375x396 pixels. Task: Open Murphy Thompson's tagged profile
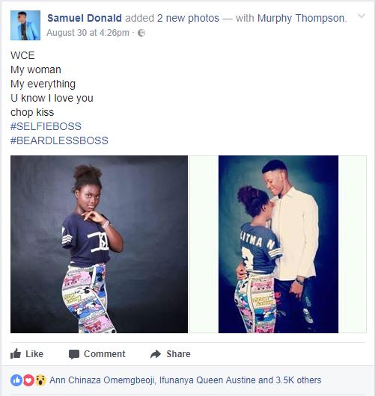click(301, 18)
